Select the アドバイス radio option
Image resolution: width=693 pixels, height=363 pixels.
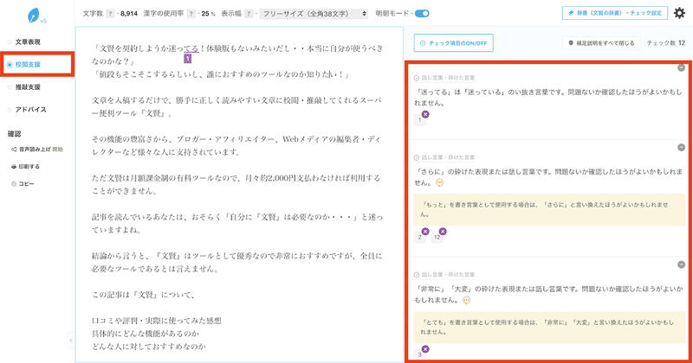point(10,110)
